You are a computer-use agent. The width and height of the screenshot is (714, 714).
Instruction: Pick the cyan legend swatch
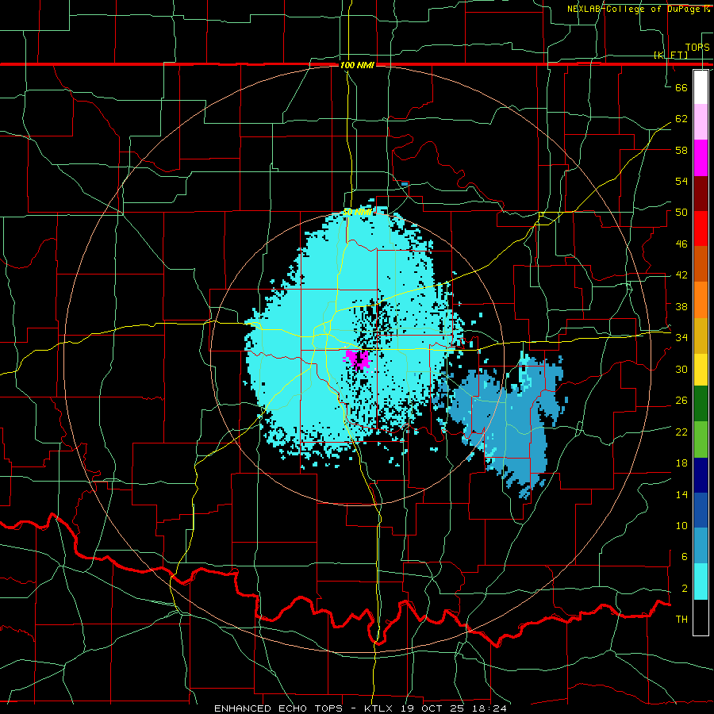(701, 582)
